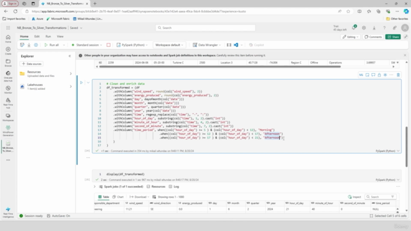Open the Comments button
This screenshot has height=231, width=411.
click(373, 37)
